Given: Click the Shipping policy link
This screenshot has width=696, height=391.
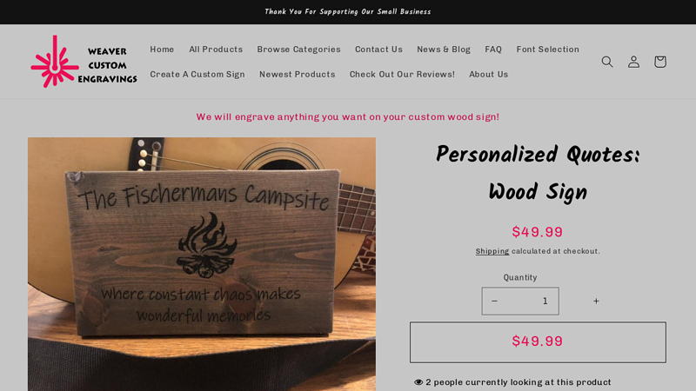Looking at the screenshot, I should tap(492, 251).
